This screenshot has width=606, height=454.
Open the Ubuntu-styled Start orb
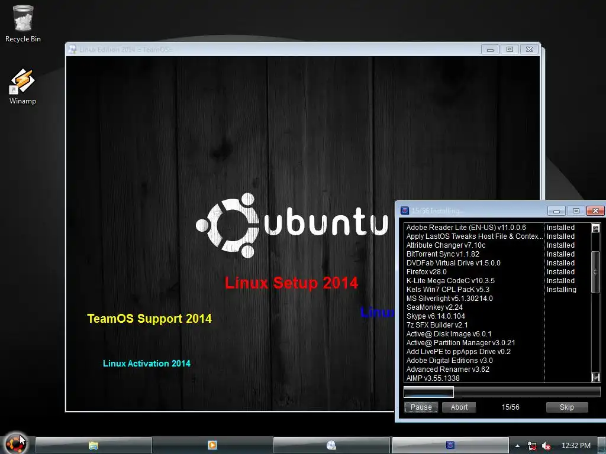click(x=15, y=443)
